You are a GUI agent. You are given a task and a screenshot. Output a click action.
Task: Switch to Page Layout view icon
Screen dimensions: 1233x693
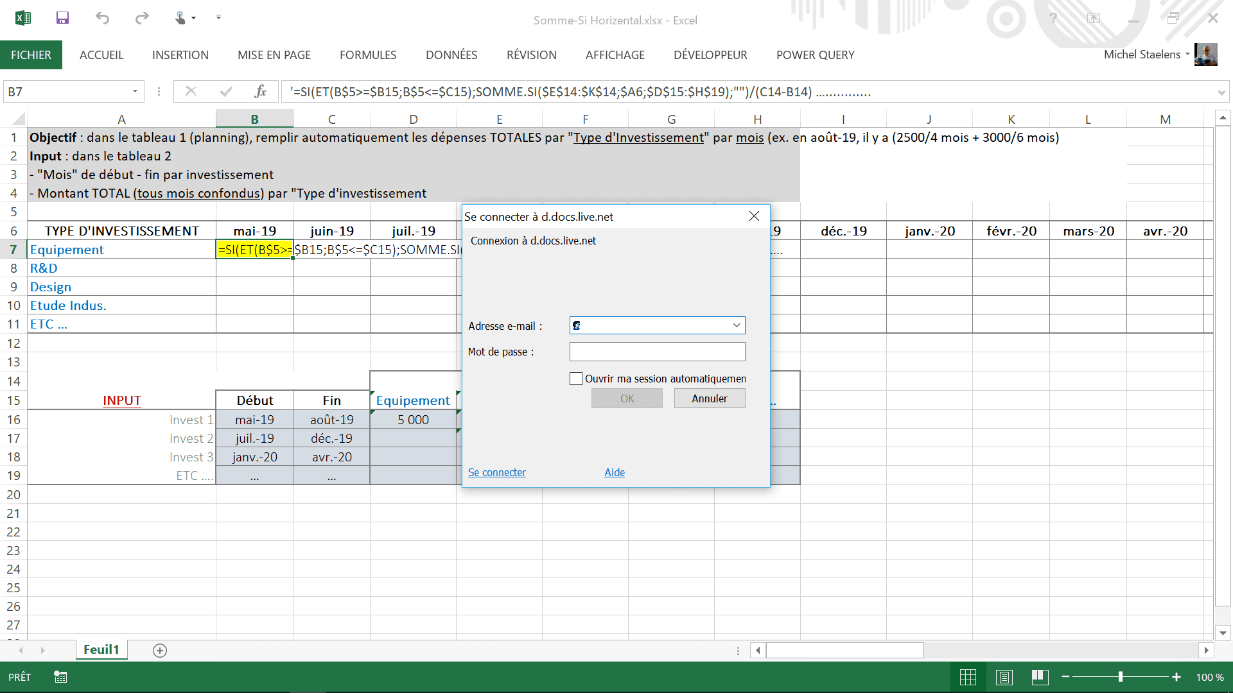coord(1004,677)
